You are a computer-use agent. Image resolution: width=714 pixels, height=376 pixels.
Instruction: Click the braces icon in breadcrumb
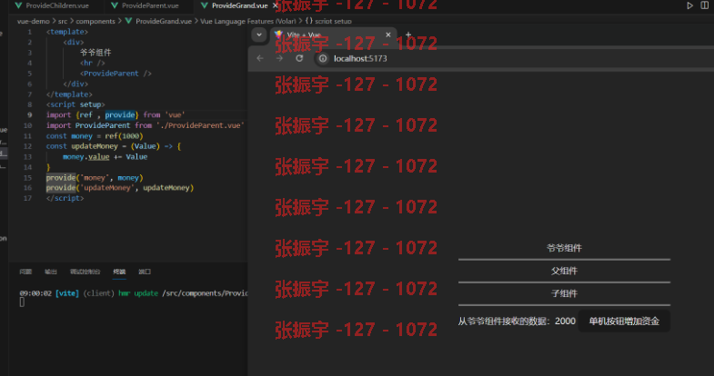(308, 21)
